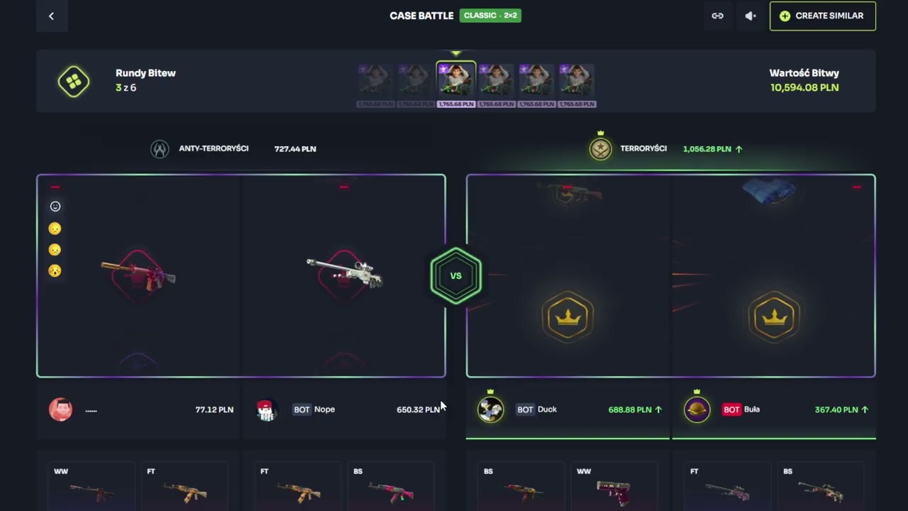Image resolution: width=908 pixels, height=511 pixels.
Task: Go back using the left arrow
Action: coord(51,16)
